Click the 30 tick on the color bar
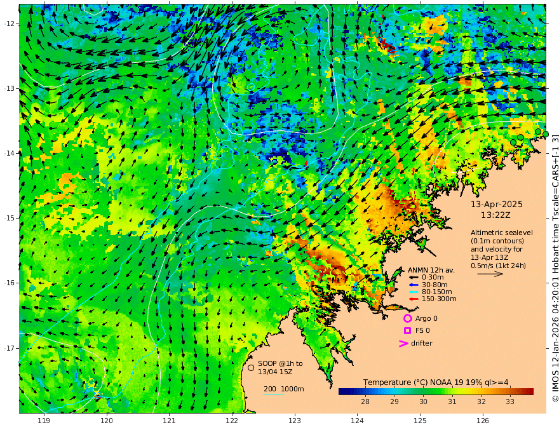The image size is (559, 432). pyautogui.click(x=423, y=402)
